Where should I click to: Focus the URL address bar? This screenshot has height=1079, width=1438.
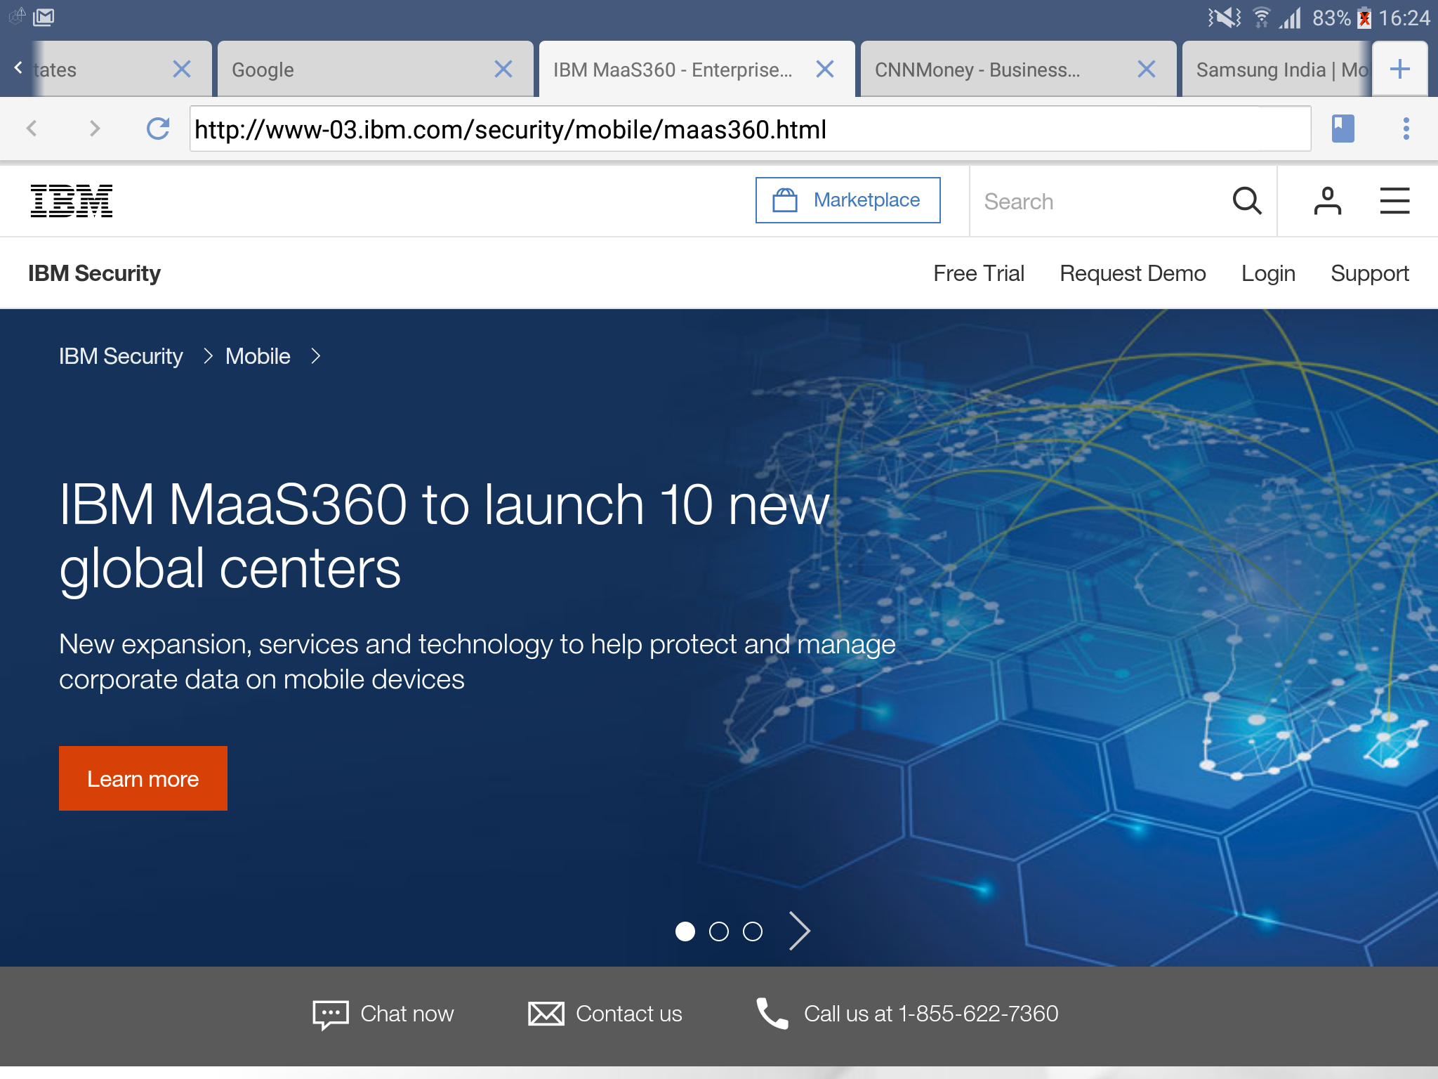click(750, 129)
